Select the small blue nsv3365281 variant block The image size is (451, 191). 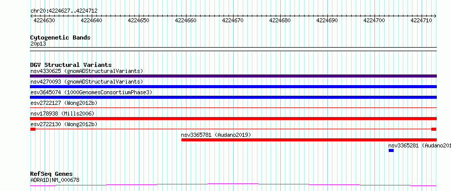[x=391, y=150]
